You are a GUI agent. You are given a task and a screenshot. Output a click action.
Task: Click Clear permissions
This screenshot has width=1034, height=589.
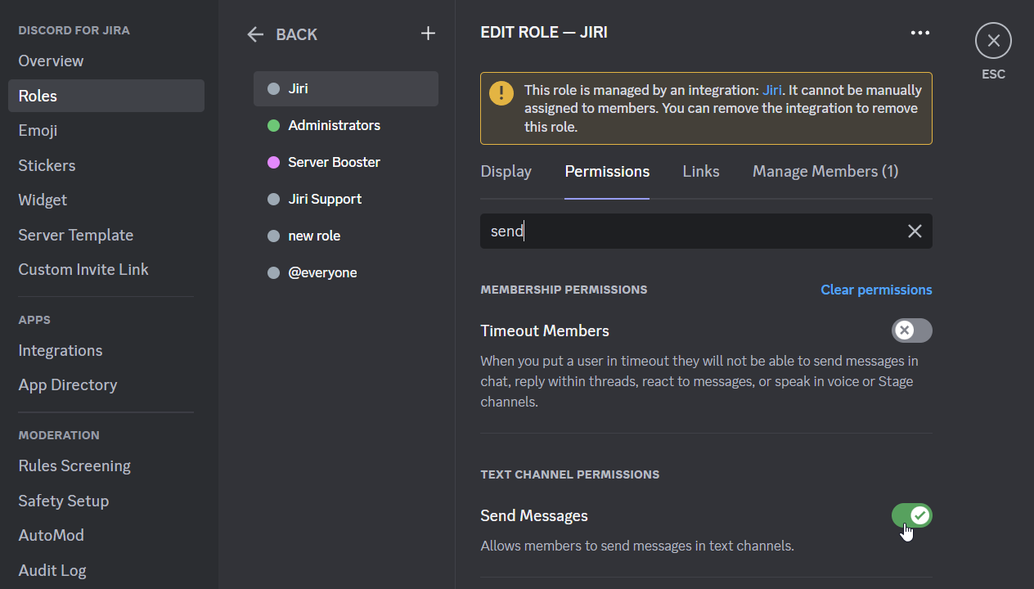(876, 290)
